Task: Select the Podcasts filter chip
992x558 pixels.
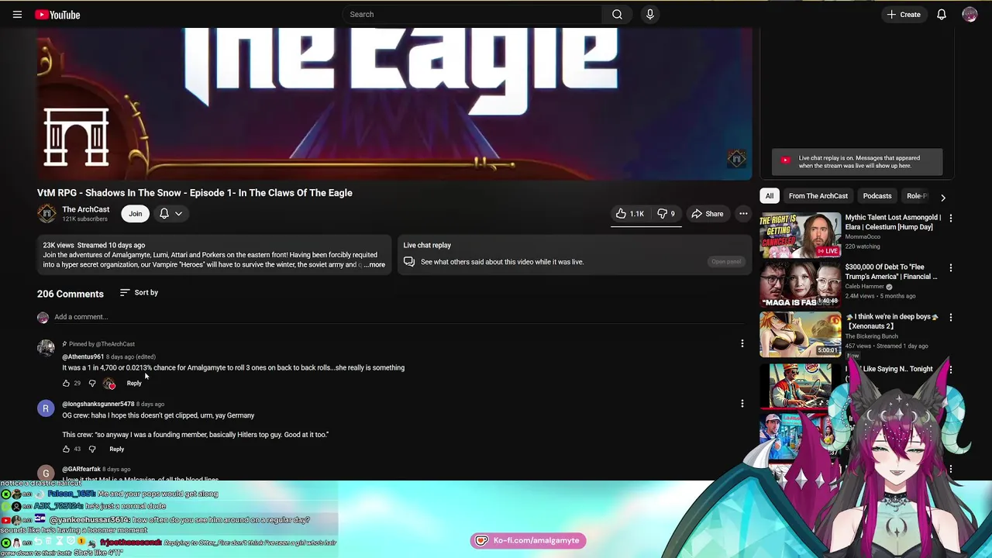Action: (877, 196)
